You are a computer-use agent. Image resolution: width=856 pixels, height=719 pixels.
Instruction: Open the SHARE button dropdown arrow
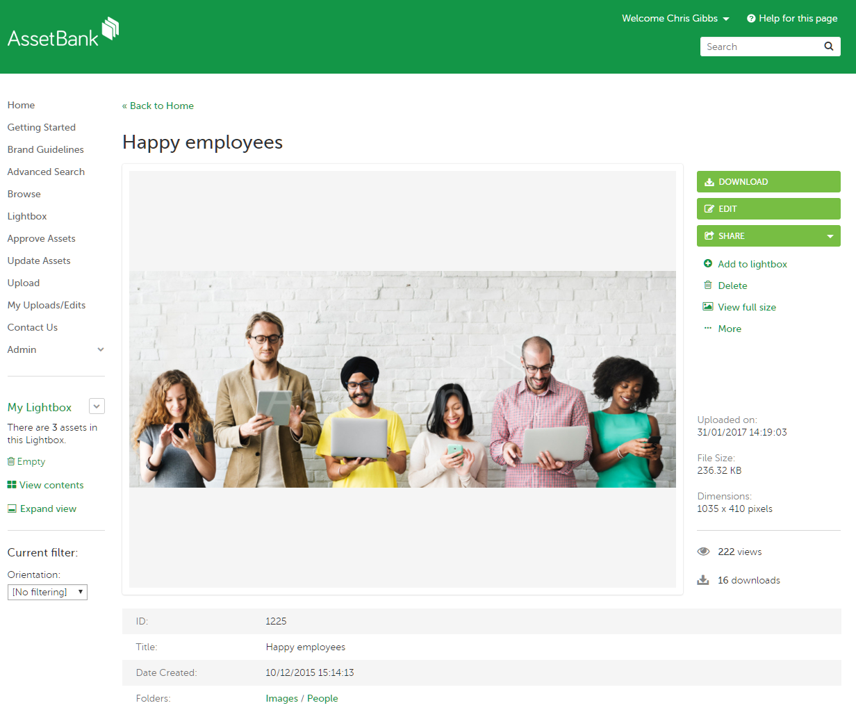(x=830, y=236)
